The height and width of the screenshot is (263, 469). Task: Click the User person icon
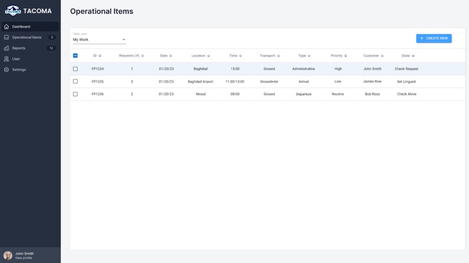(6, 59)
